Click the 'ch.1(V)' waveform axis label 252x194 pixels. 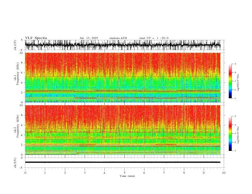[15, 45]
